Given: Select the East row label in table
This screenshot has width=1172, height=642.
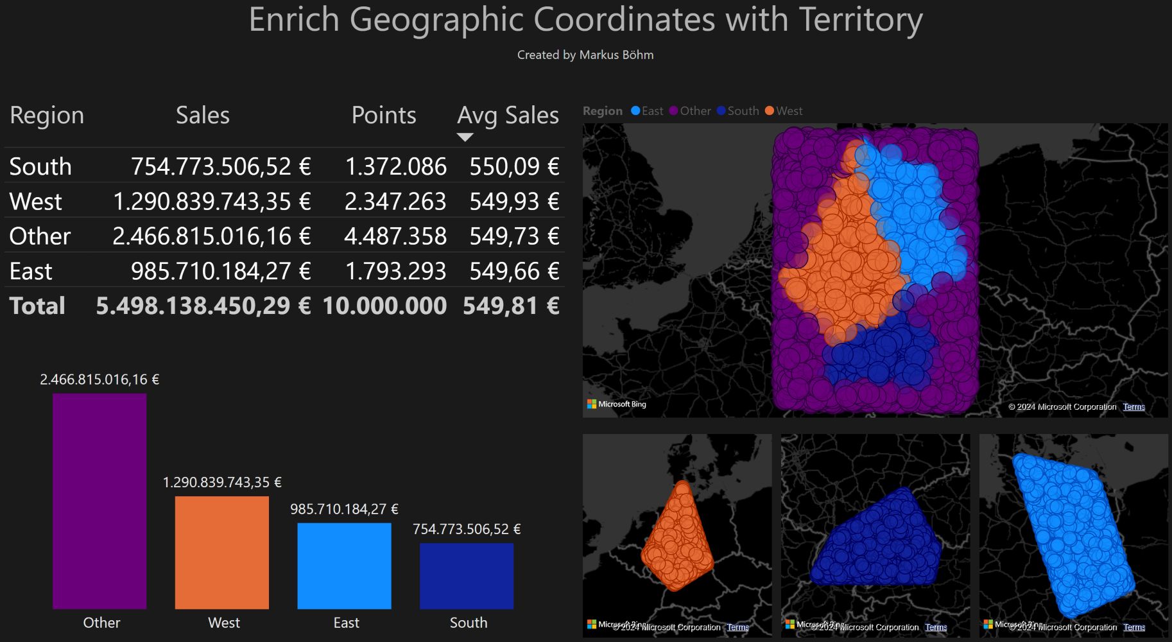Looking at the screenshot, I should [x=31, y=271].
